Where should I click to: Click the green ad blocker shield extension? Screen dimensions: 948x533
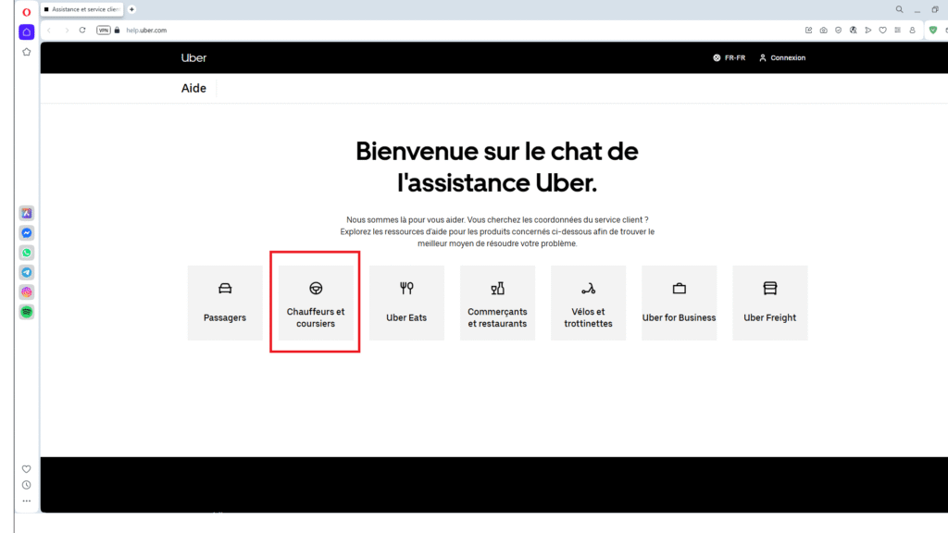(933, 31)
